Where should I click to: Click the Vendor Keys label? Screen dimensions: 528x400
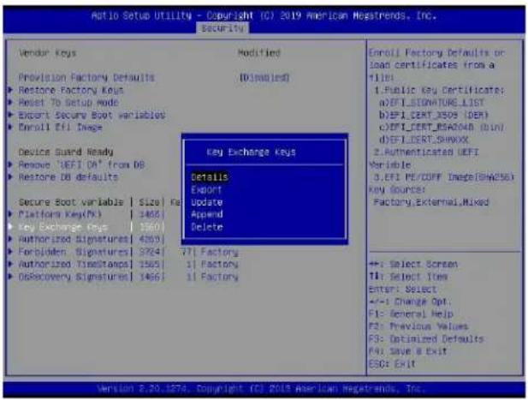pos(47,53)
